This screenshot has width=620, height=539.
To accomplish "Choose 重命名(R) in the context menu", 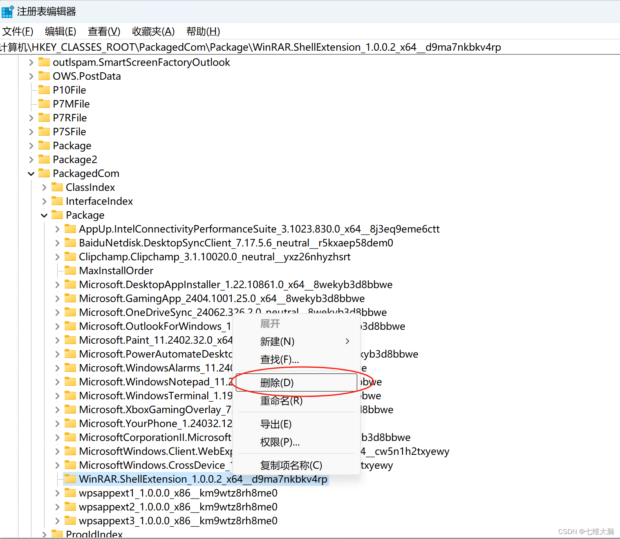I will click(x=297, y=401).
